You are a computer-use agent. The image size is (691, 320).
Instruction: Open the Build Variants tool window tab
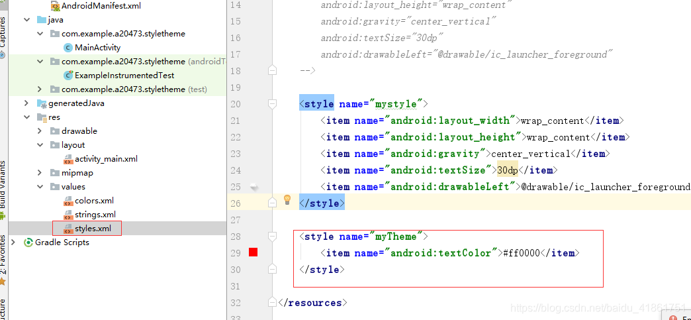[x=3, y=189]
